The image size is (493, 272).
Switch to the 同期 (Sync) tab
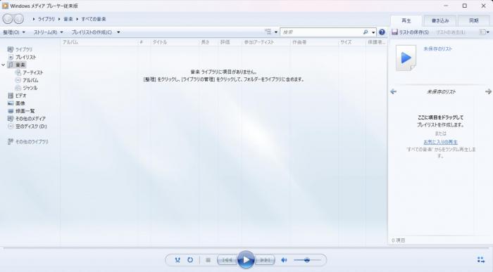point(473,20)
